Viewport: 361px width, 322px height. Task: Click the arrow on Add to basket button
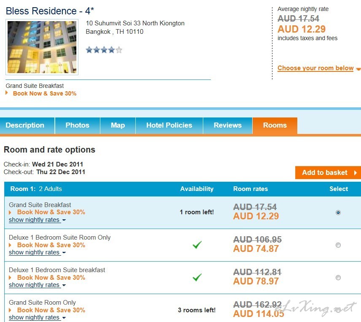pos(355,172)
